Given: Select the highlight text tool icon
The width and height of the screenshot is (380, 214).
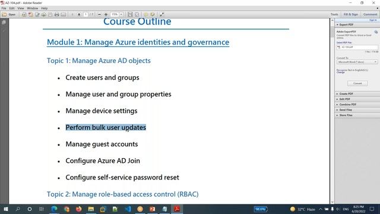Looking at the screenshot, I should coord(153,14).
